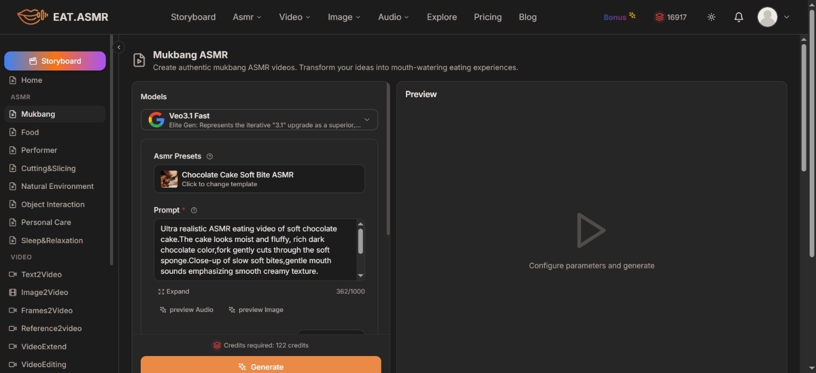Image resolution: width=816 pixels, height=373 pixels.
Task: Click the Mukbang ASMR page header icon
Action: (x=139, y=60)
